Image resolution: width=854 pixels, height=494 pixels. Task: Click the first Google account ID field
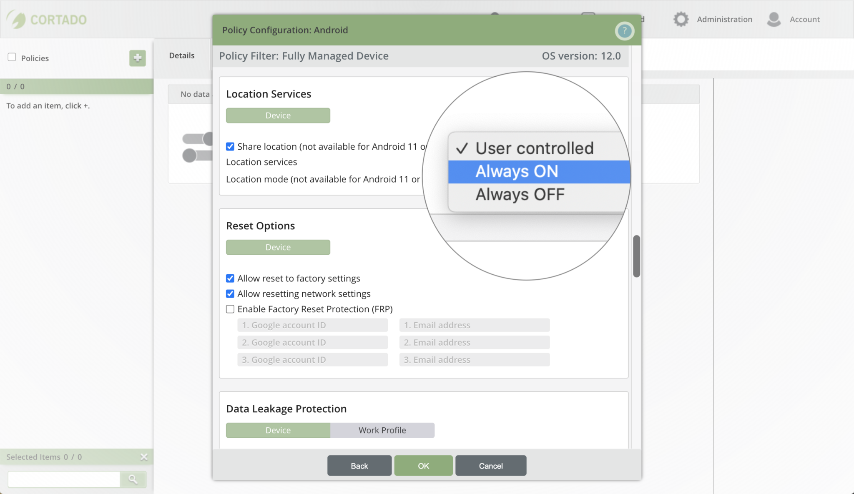(x=312, y=325)
